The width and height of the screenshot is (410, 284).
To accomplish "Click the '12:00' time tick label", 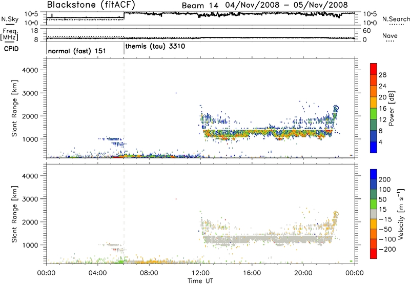I will click(200, 273).
